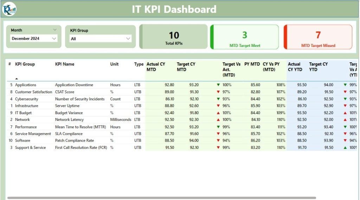Click the YTD green arrow in Applications row
Viewport: 360px width, 200px height.
tap(345, 85)
